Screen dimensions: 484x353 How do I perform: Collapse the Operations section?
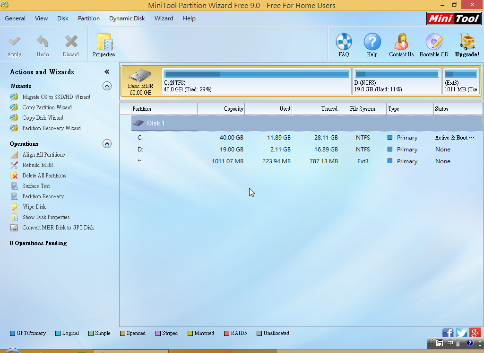[x=107, y=144]
